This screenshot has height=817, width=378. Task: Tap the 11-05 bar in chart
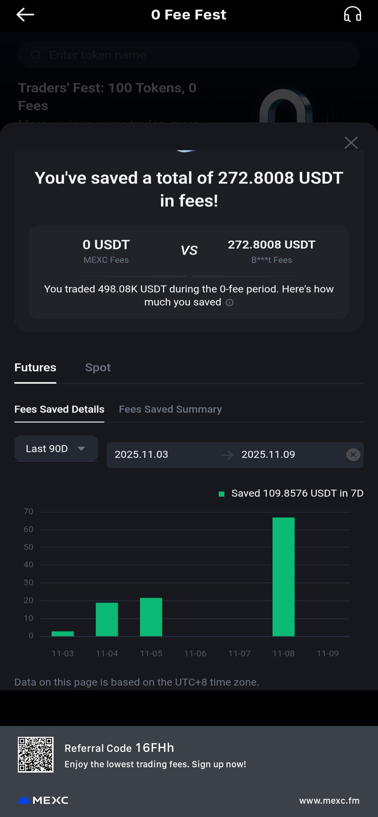tap(151, 617)
